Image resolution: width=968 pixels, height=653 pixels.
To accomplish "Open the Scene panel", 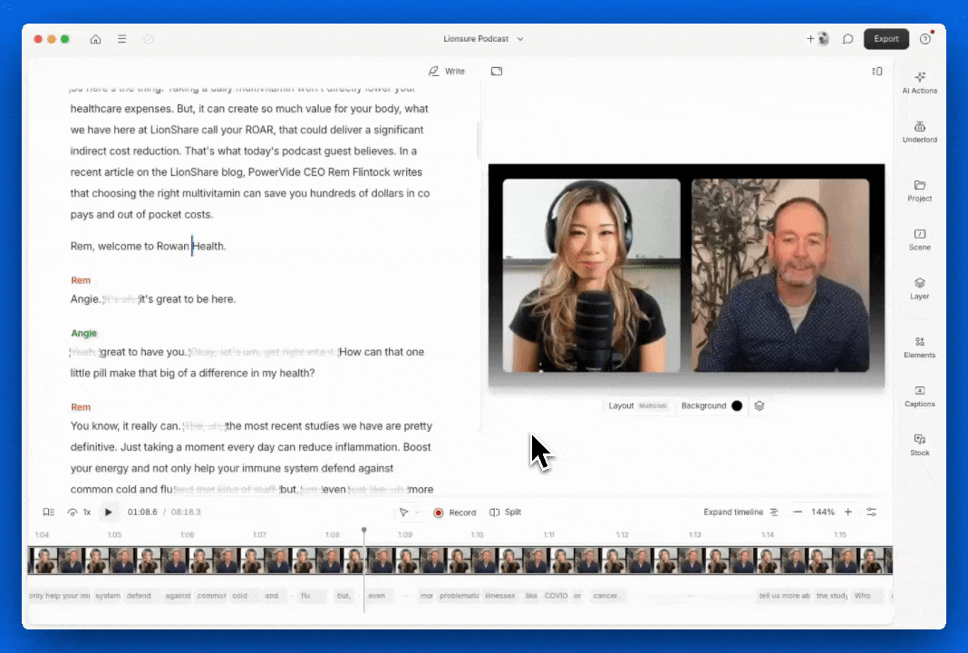I will pyautogui.click(x=920, y=239).
